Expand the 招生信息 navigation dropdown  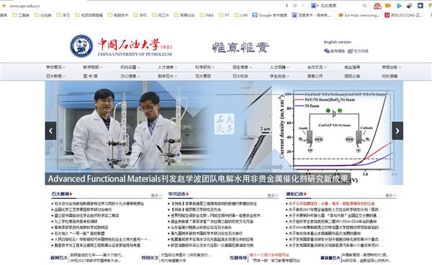click(242, 67)
